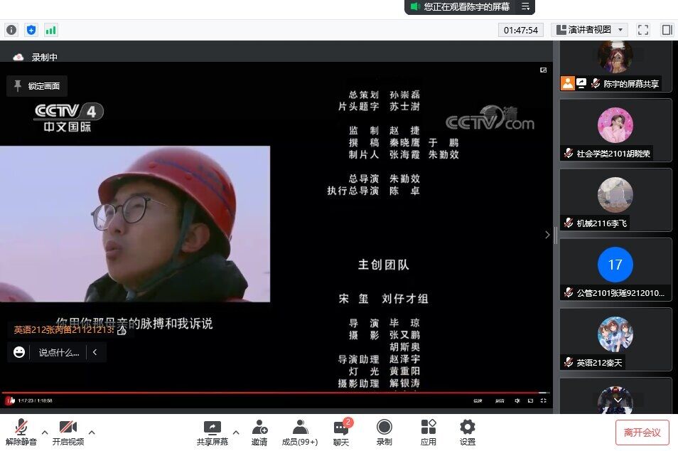Start sharing with 共享屏幕
Viewport: 678px width, 451px height.
click(212, 432)
